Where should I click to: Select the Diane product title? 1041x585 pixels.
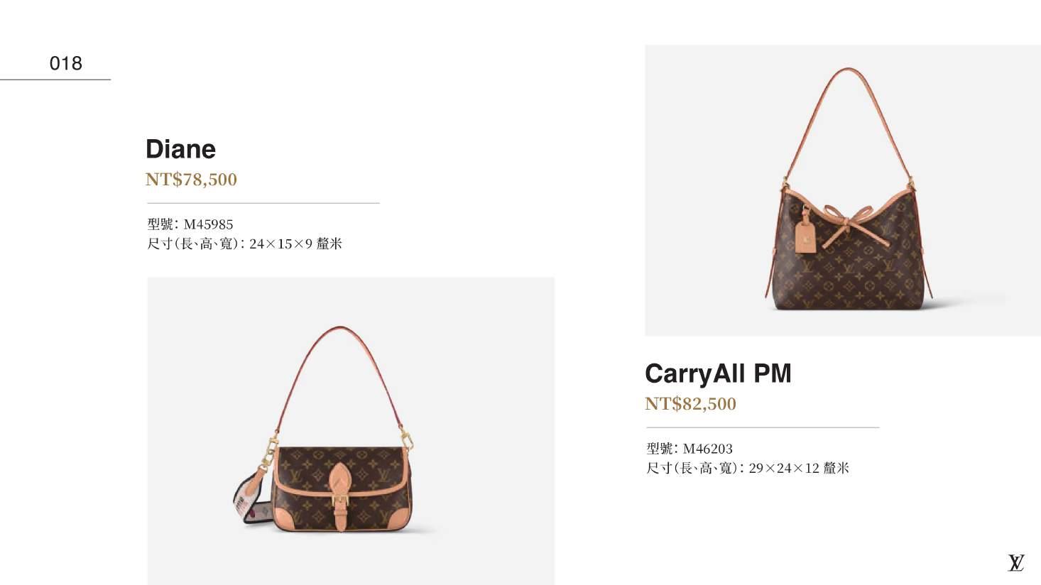tap(180, 149)
